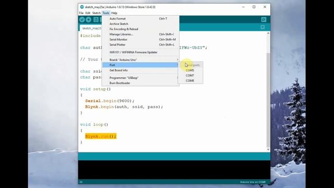Click the Arduino logo in title bar
This screenshot has width=334, height=188.
click(82, 7)
